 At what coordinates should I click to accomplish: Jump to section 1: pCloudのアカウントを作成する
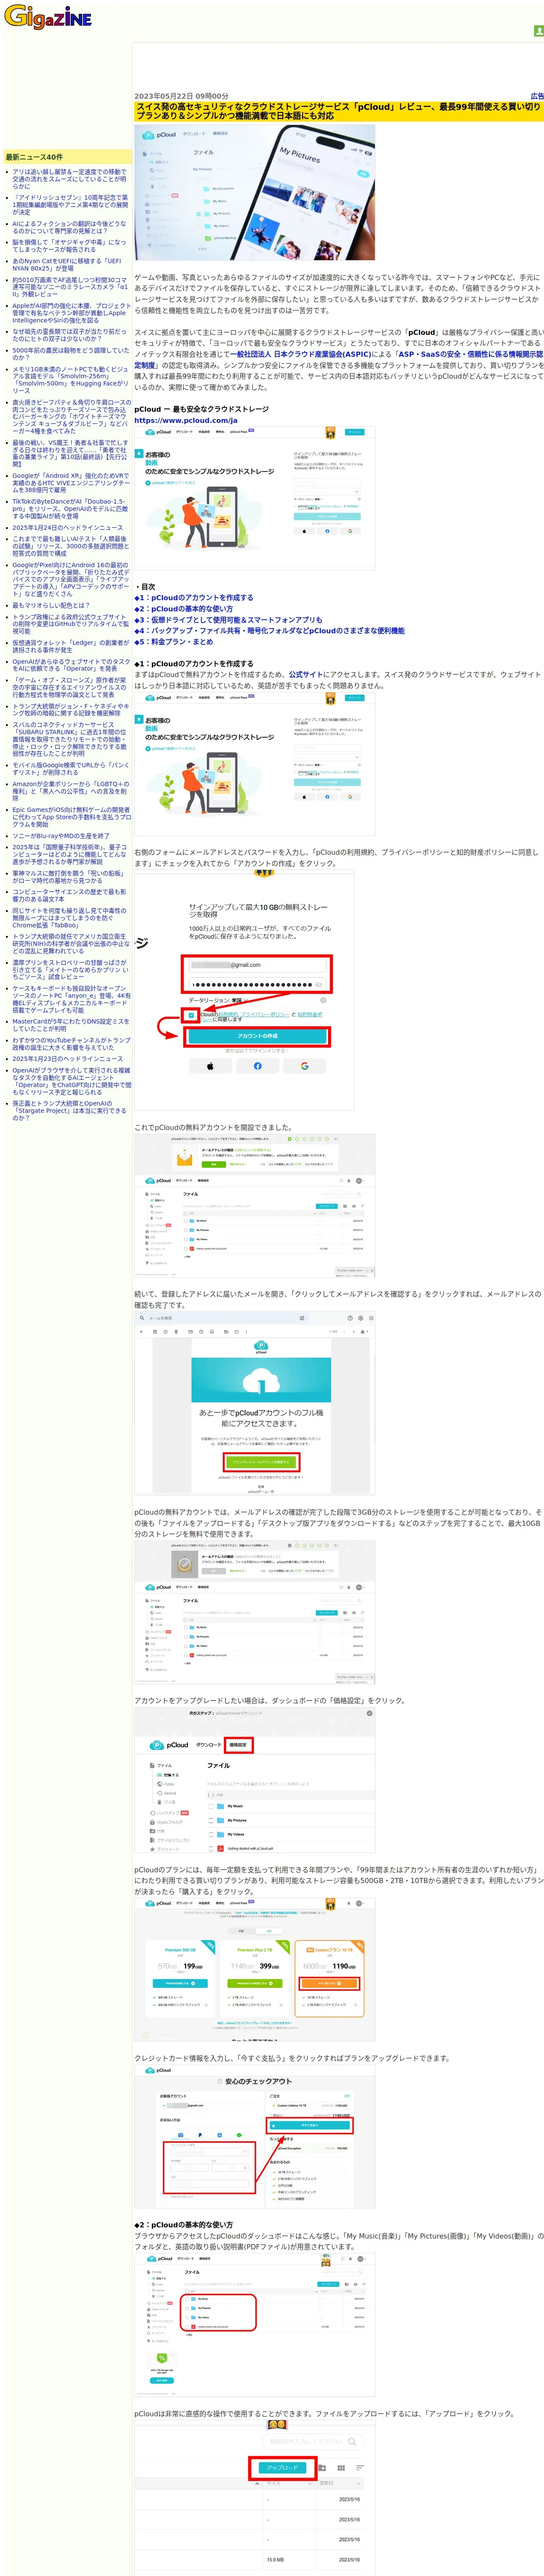pyautogui.click(x=194, y=597)
